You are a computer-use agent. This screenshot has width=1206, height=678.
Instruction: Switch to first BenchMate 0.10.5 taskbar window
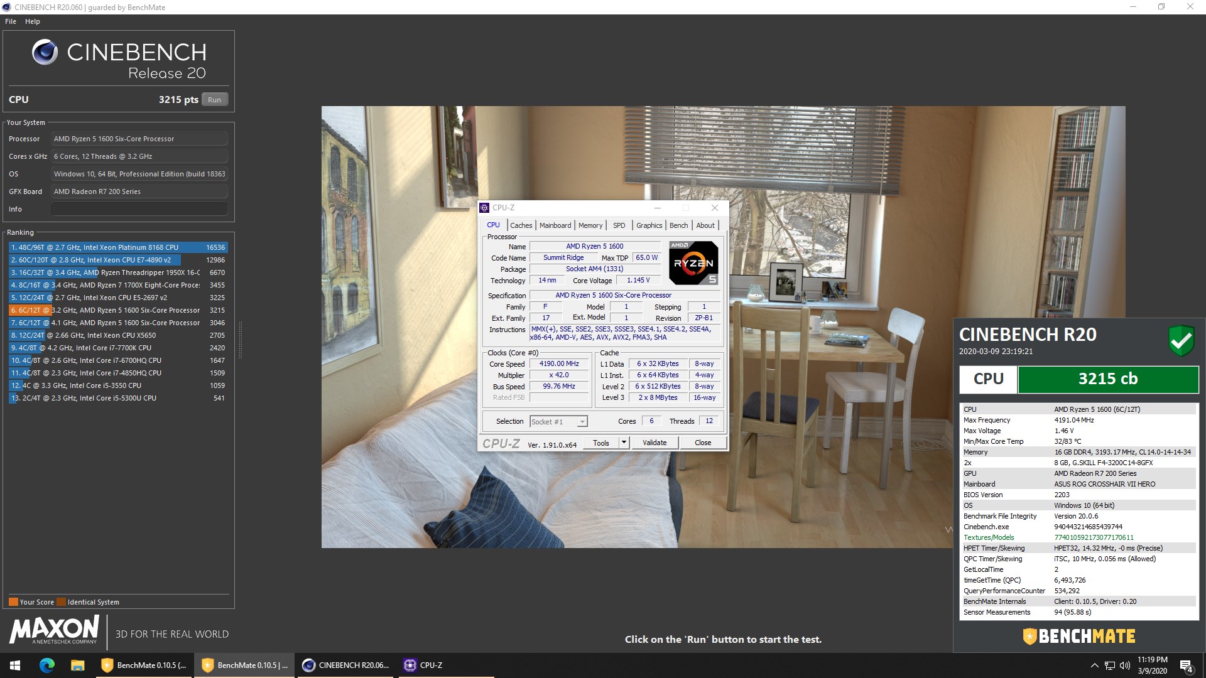pyautogui.click(x=144, y=665)
